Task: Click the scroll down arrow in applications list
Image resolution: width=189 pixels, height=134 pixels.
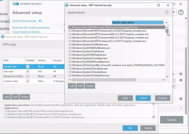Action: pyautogui.click(x=167, y=76)
